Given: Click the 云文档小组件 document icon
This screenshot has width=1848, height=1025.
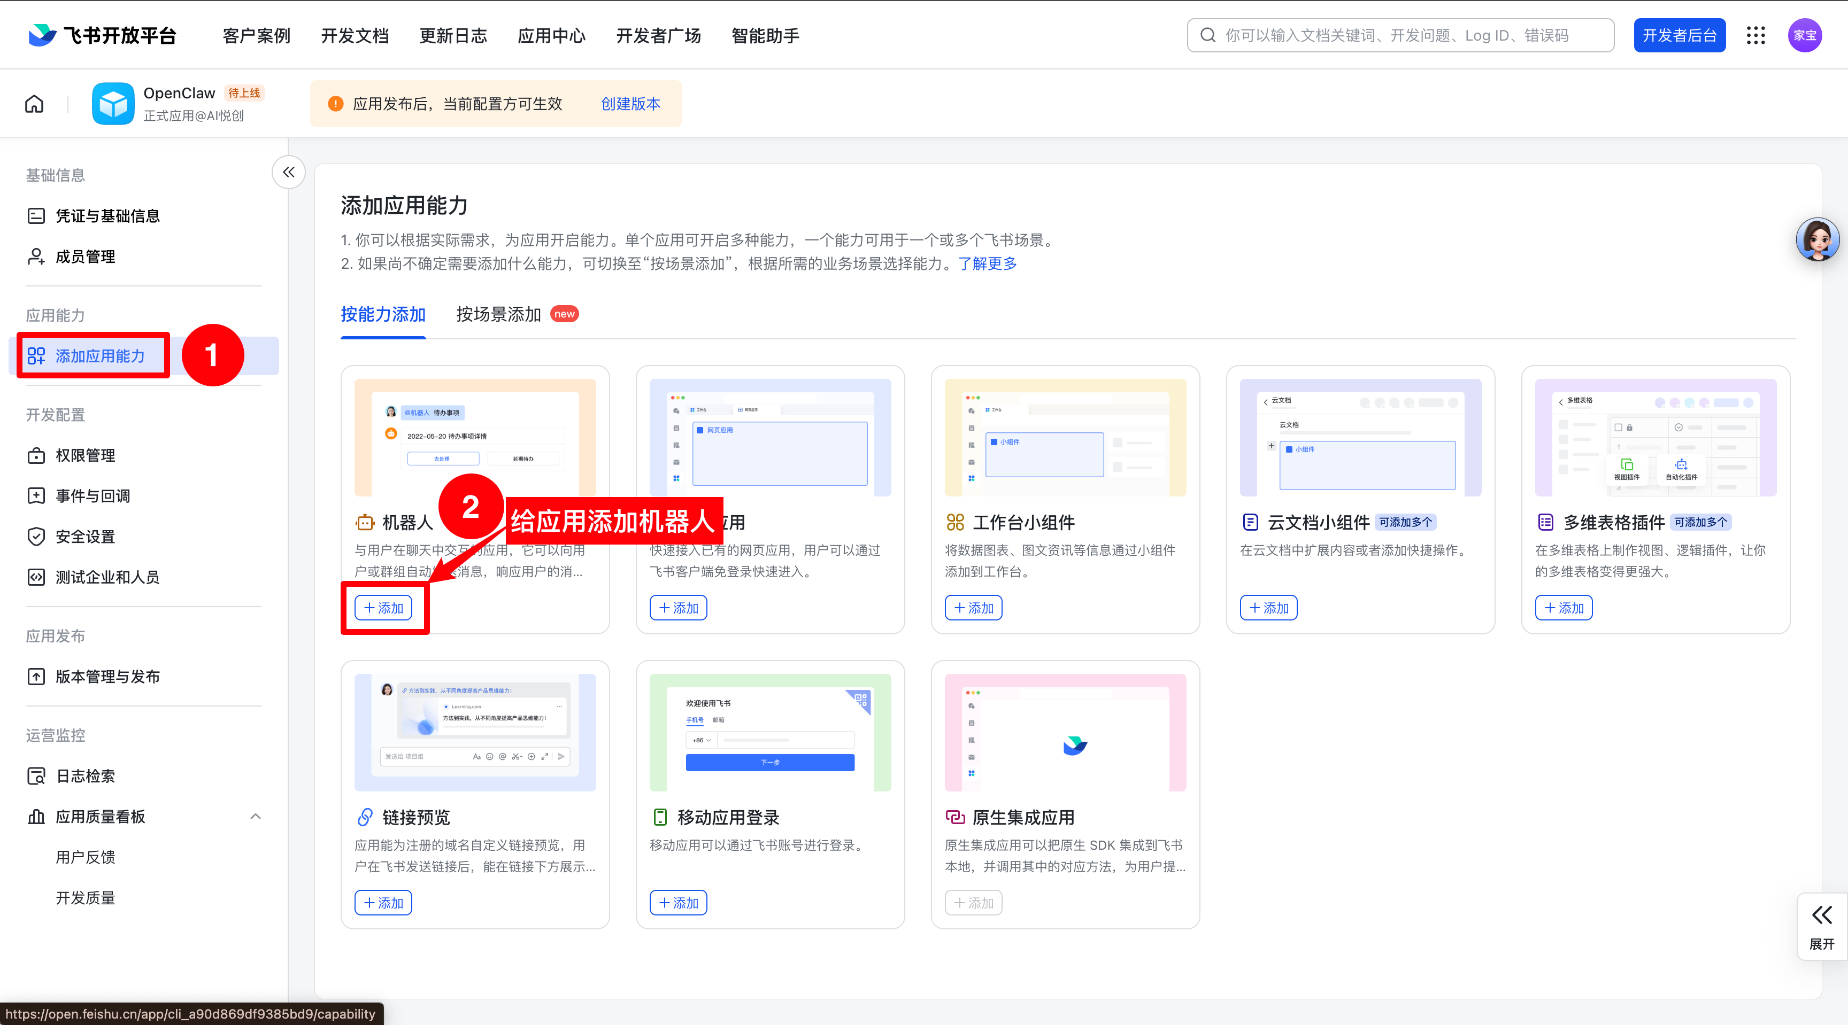Looking at the screenshot, I should [x=1250, y=523].
